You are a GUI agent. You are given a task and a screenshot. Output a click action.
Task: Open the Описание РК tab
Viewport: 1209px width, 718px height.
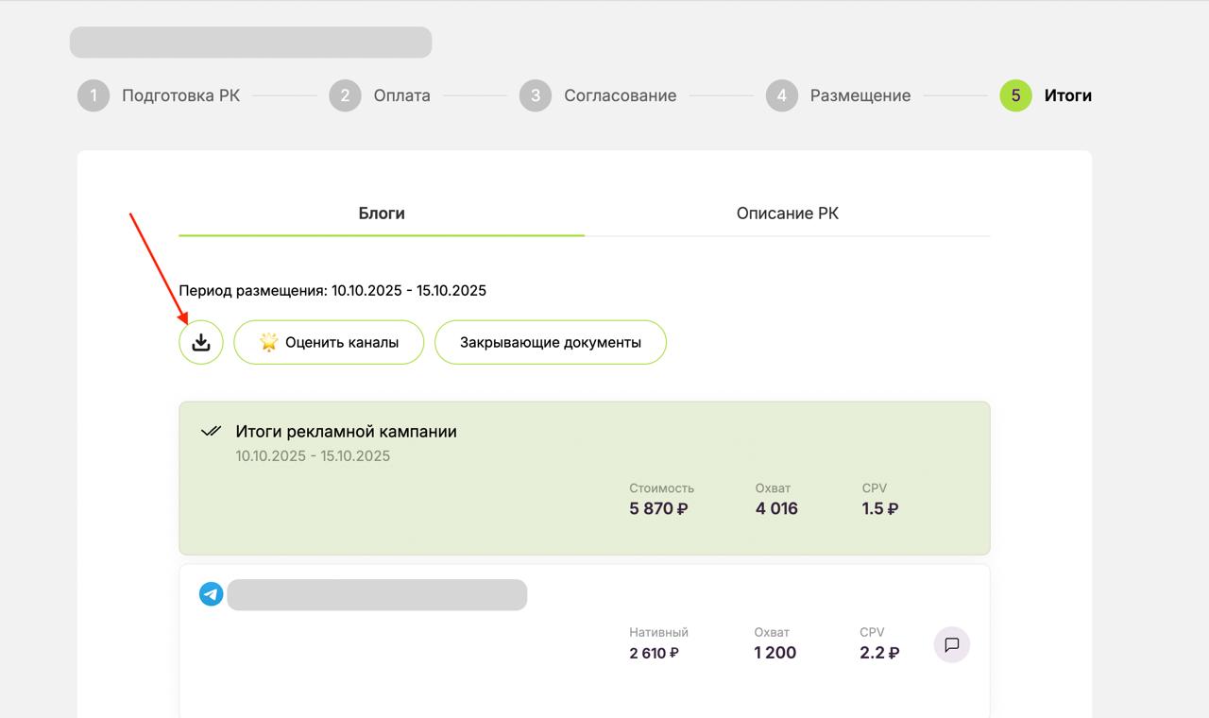pos(787,214)
